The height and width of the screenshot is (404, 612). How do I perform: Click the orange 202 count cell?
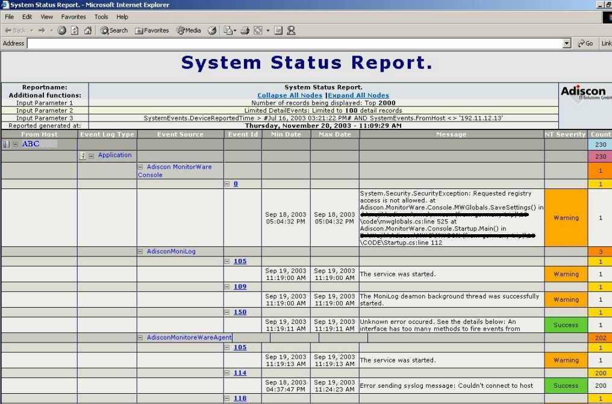(601, 338)
